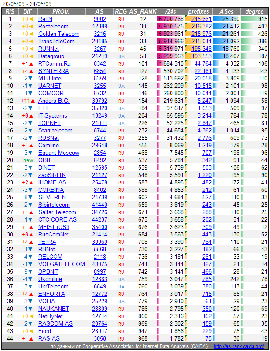
Task: Open the Saltar Telecom provider link
Action: coord(57,212)
